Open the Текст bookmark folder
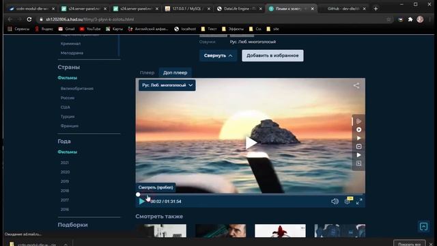 [x=209, y=29]
